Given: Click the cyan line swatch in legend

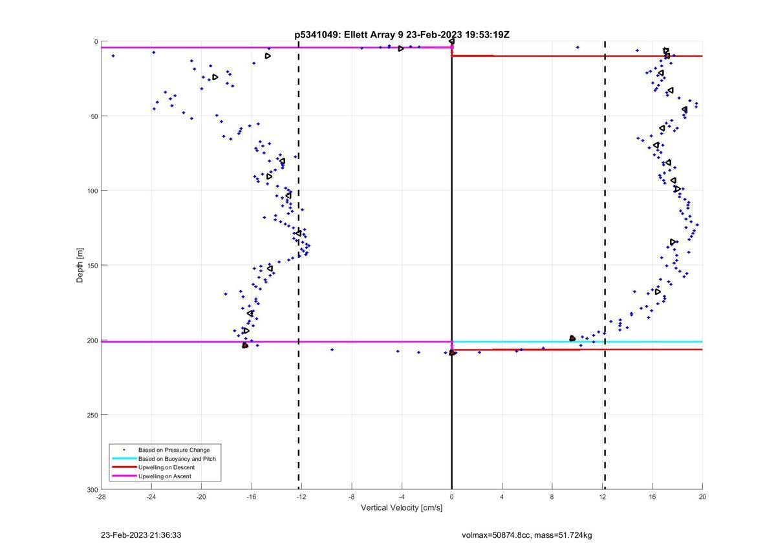Looking at the screenshot, I should tap(124, 459).
